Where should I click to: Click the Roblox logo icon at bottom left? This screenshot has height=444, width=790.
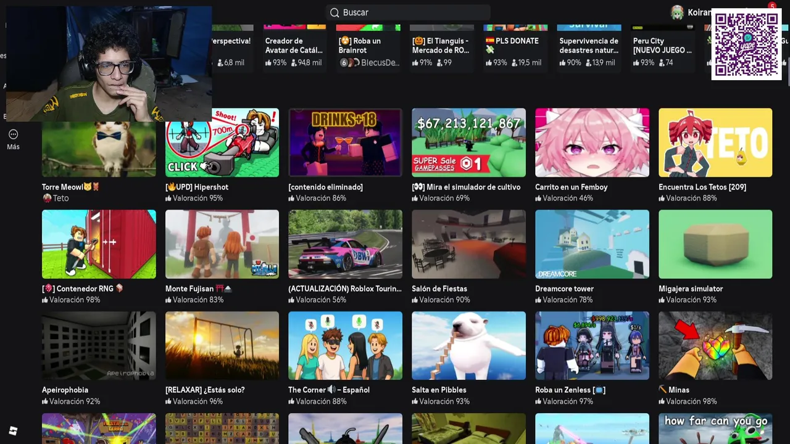[13, 430]
